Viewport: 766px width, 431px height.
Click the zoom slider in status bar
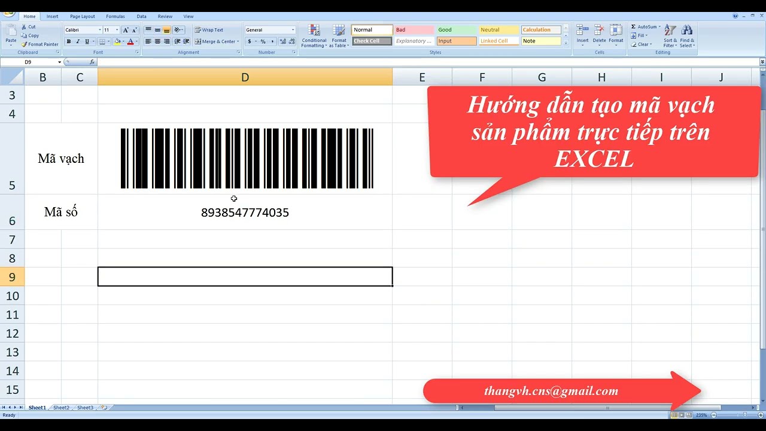point(729,415)
